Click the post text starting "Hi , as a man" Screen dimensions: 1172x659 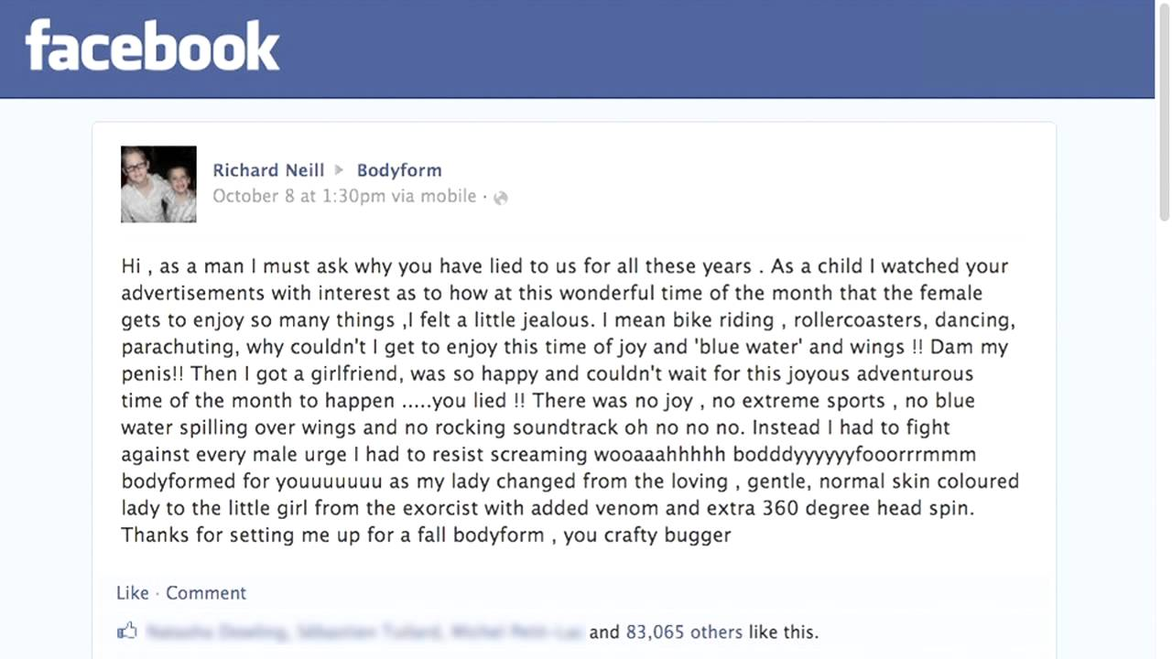point(570,401)
